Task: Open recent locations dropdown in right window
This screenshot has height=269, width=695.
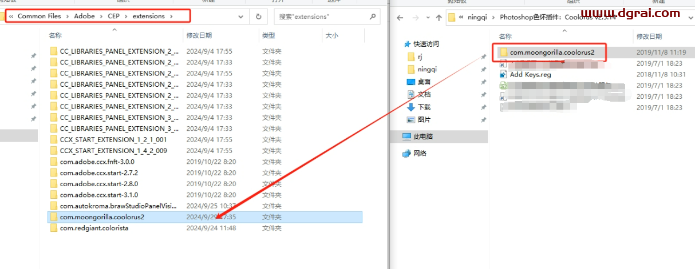Action: [428, 17]
